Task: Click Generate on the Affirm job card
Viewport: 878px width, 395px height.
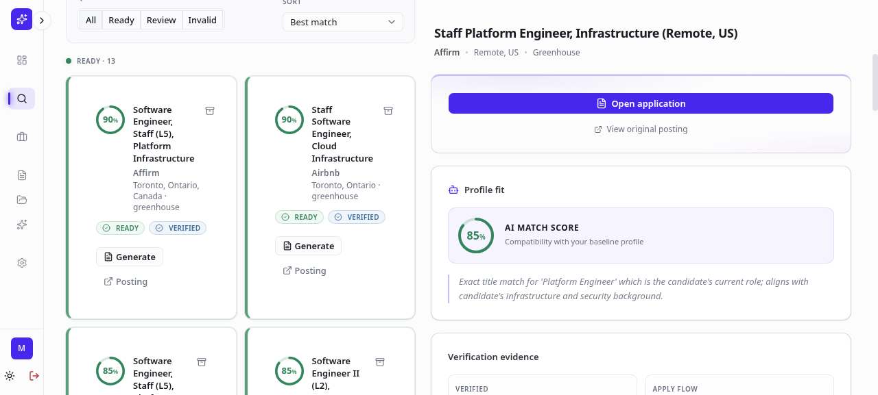Action: click(130, 257)
